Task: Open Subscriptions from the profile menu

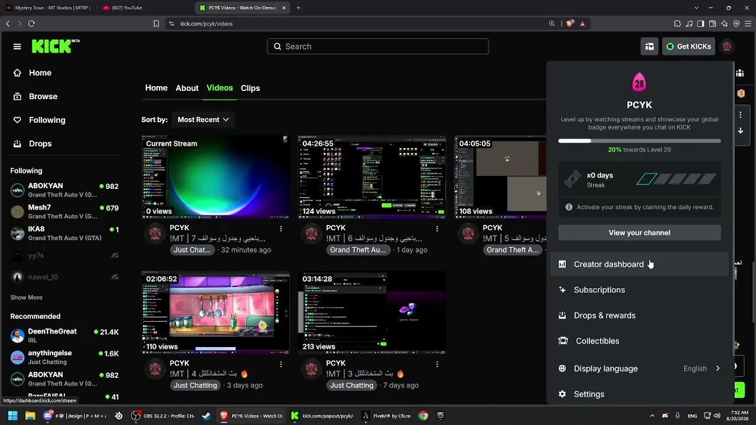Action: [640, 290]
